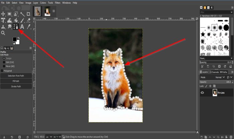Open the px units dropdown in the status bar
This screenshot has width=234, height=139.
(49, 137)
